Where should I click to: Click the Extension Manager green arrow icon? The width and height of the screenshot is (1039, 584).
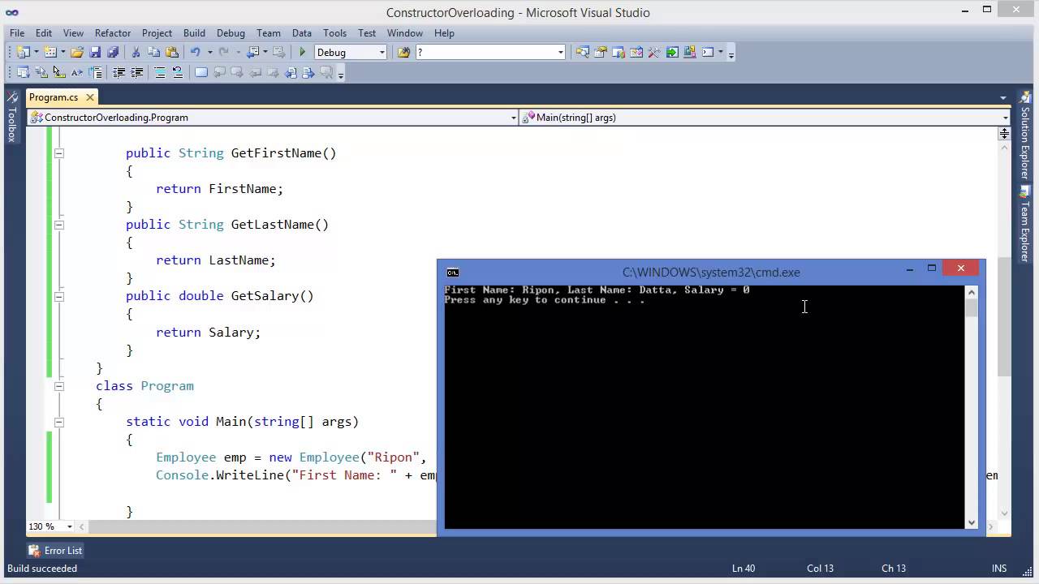pos(672,52)
